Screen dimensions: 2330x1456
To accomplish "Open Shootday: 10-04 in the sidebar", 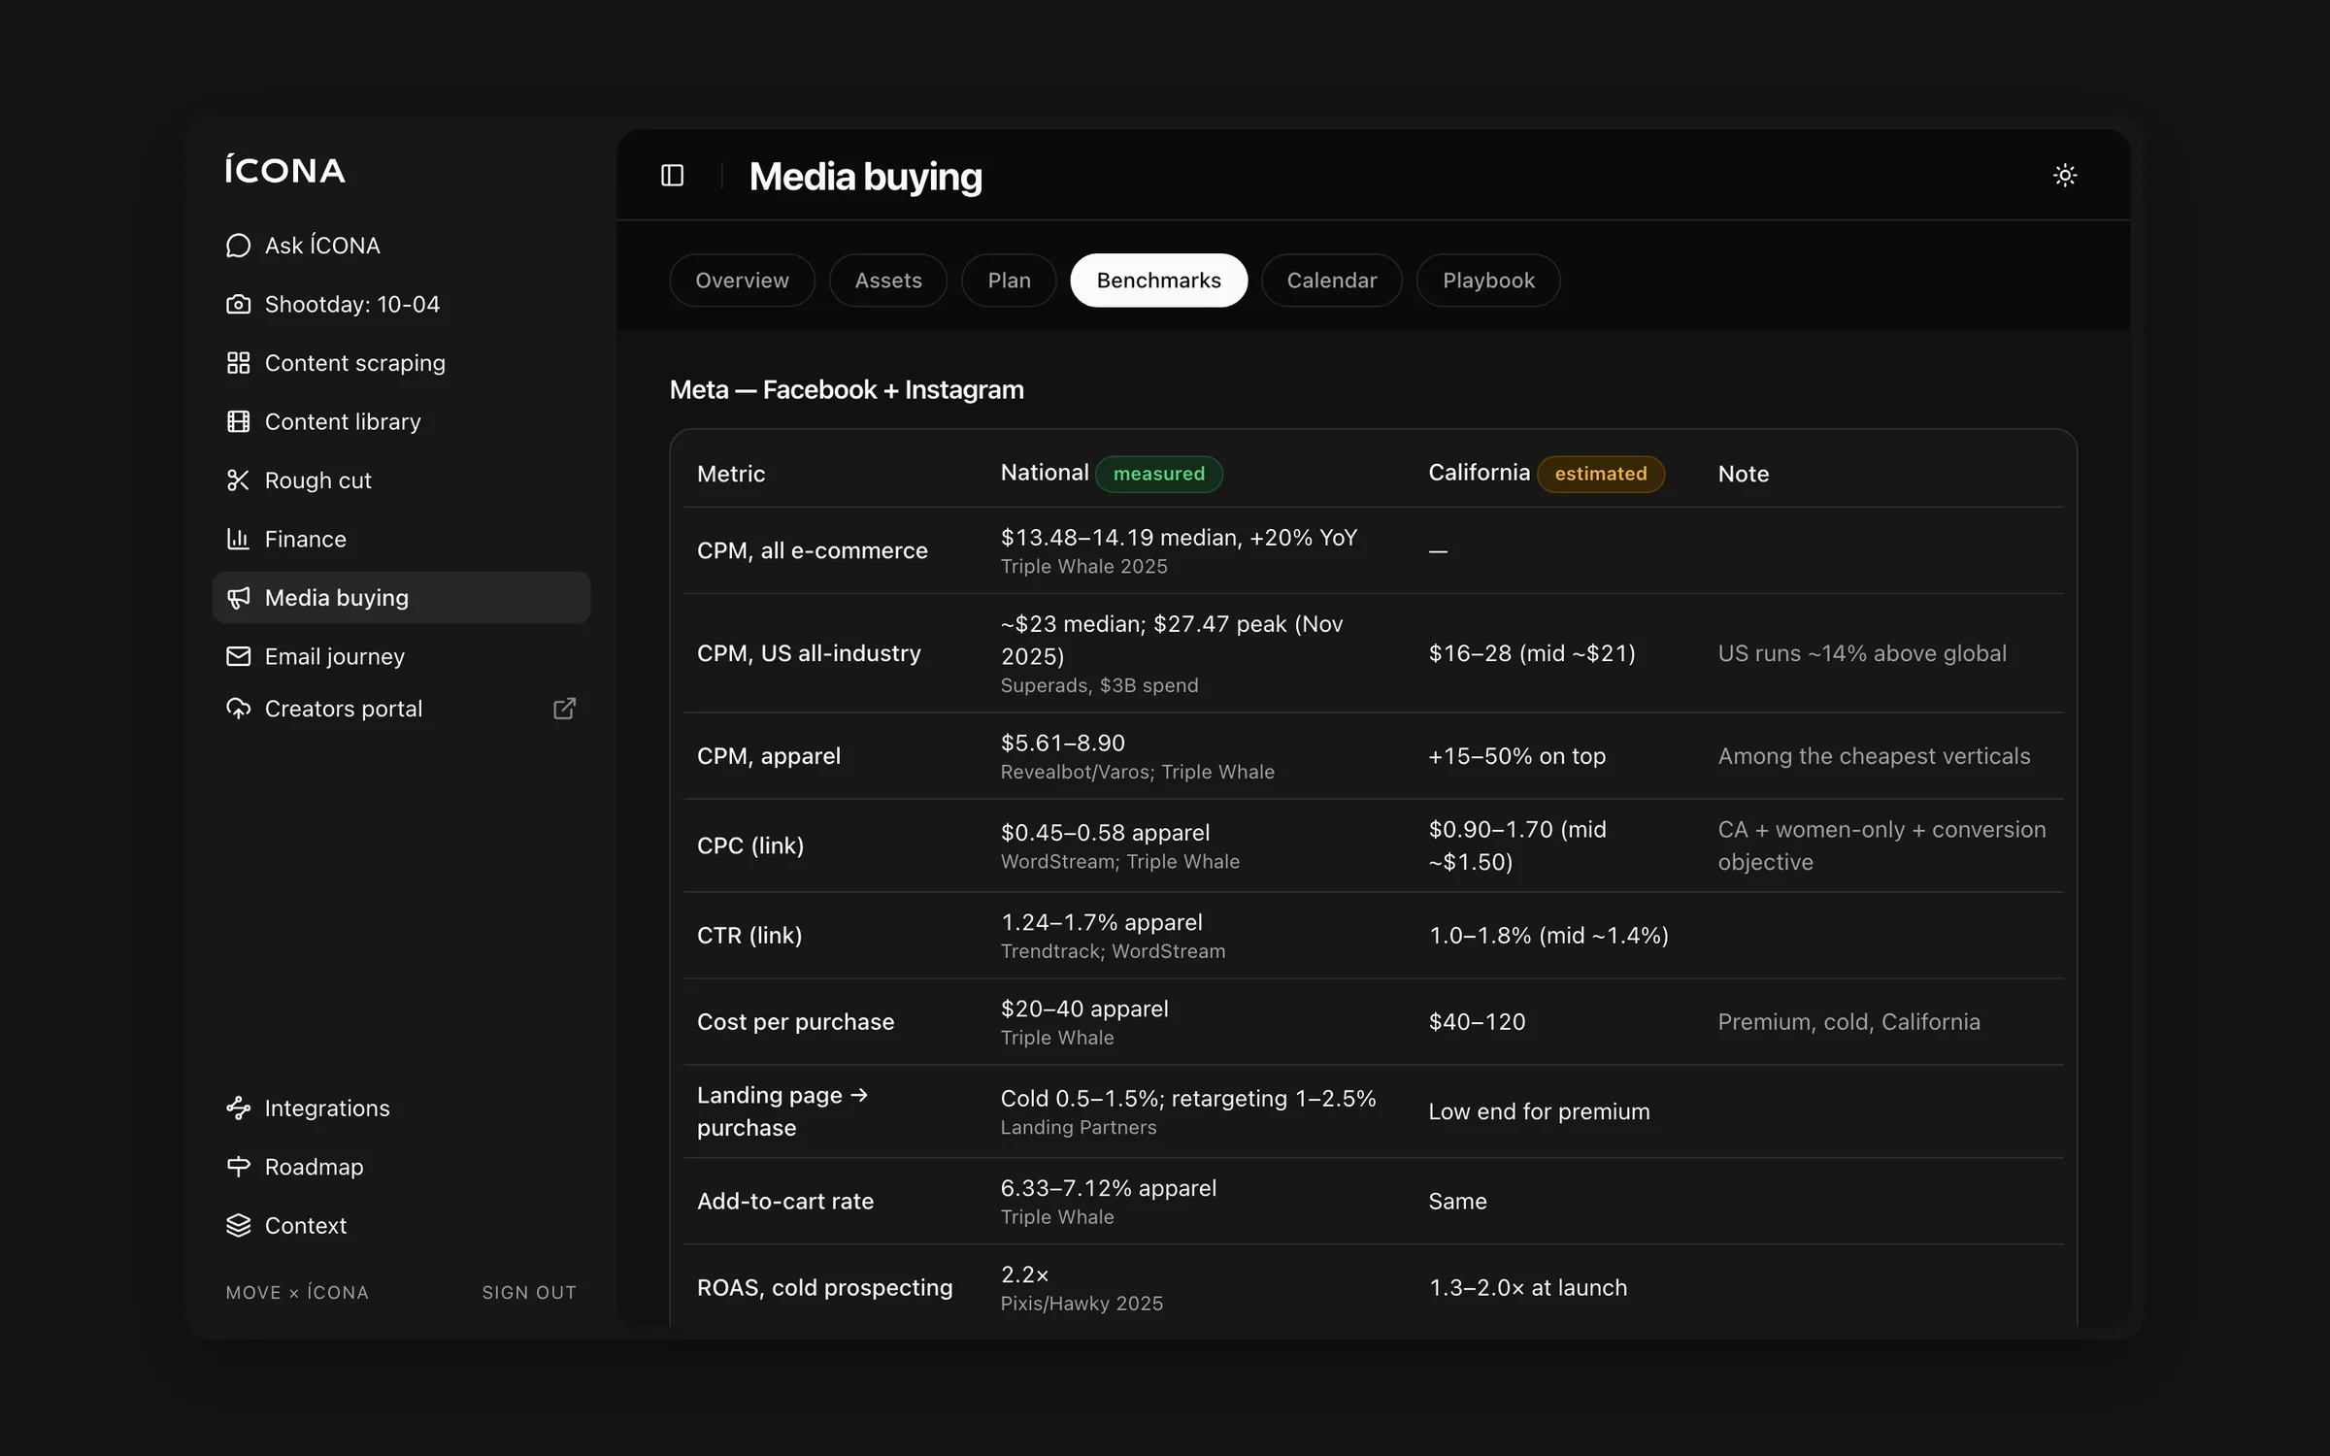I will pyautogui.click(x=401, y=305).
